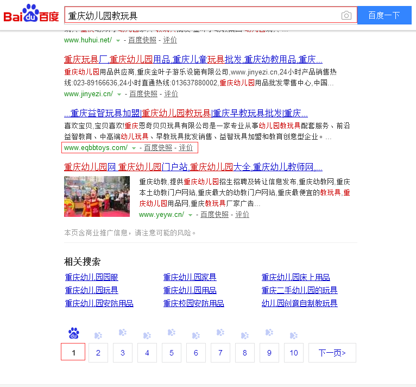Select related search 幼儿园创意自制教玩具
The image size is (416, 387).
pos(299,303)
